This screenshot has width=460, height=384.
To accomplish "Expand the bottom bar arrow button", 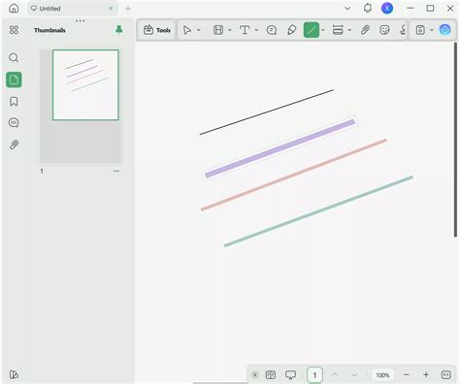I will click(x=255, y=375).
